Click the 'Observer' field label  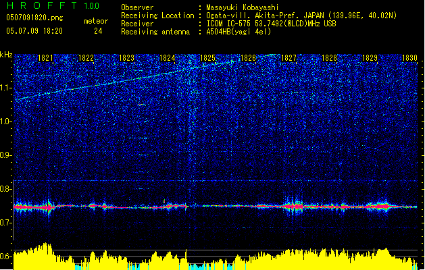[137, 7]
